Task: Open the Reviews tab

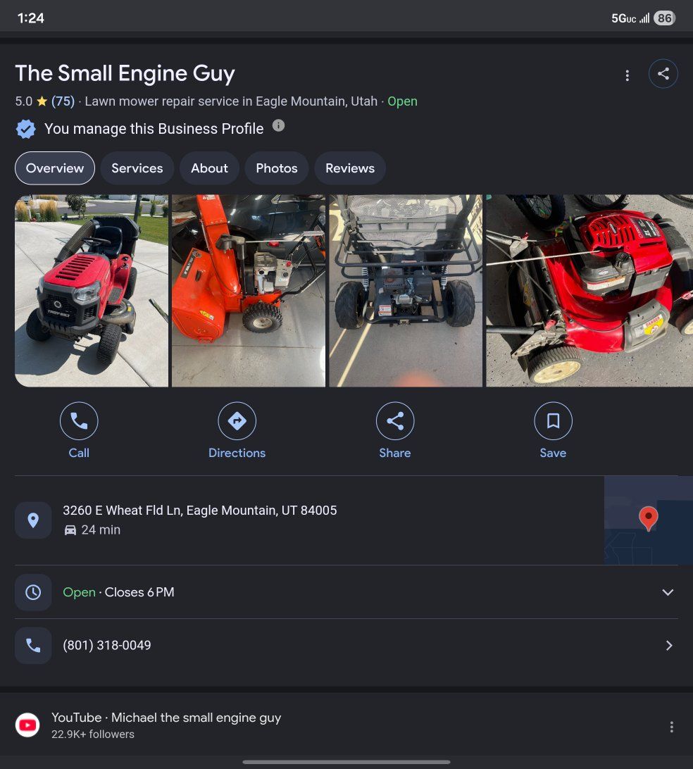Action: coord(350,168)
